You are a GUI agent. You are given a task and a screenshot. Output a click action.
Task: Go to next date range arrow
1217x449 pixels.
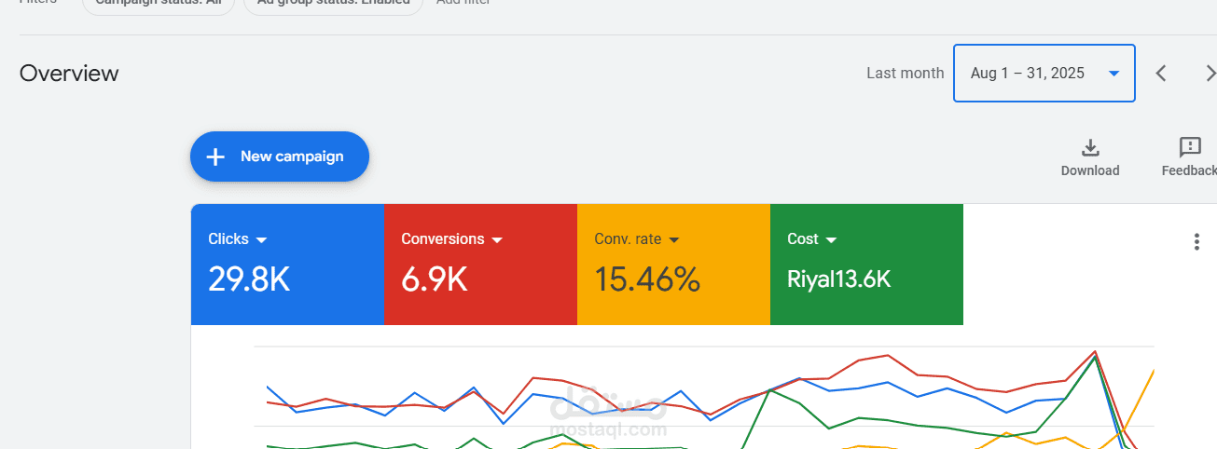1210,73
